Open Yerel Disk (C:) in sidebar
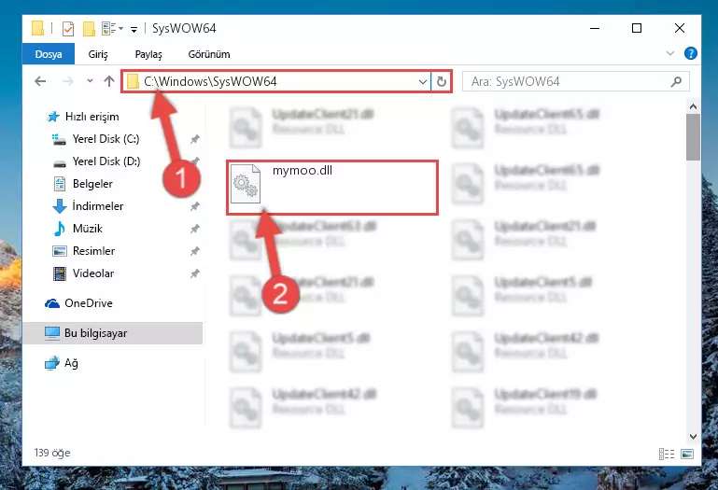This screenshot has width=718, height=490. pos(106,139)
